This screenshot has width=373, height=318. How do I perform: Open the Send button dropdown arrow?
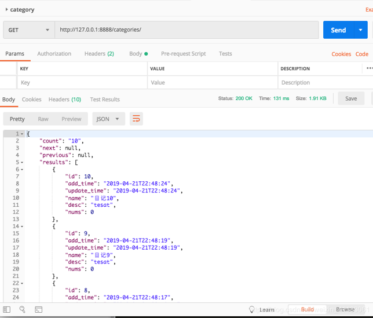point(361,30)
